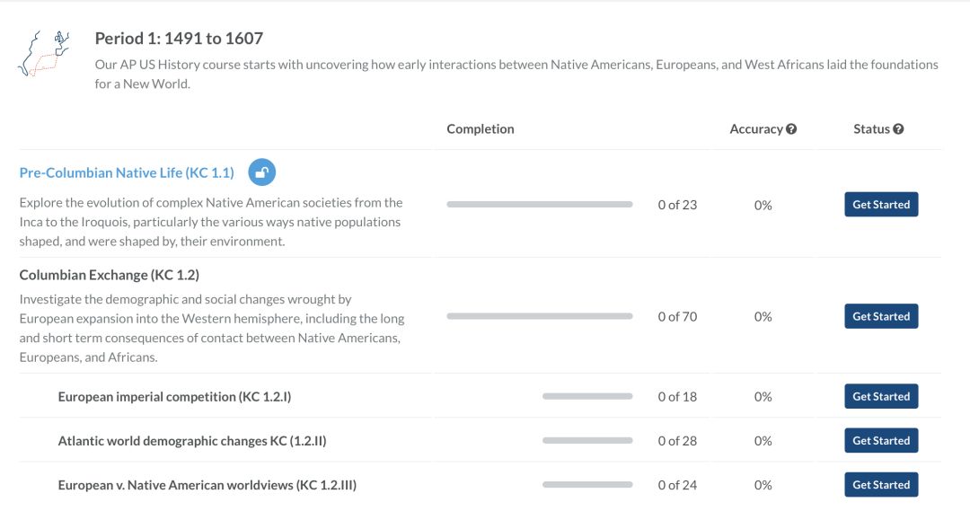Get Started on Columbian Exchange (KC 1.2)
Viewport: 970px width, 520px height.
(x=881, y=316)
